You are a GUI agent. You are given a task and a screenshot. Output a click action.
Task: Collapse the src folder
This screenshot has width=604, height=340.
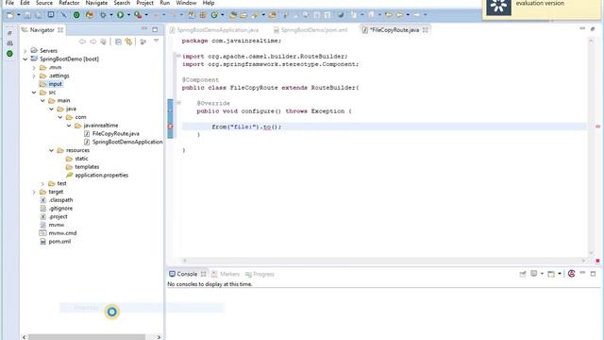pos(34,93)
